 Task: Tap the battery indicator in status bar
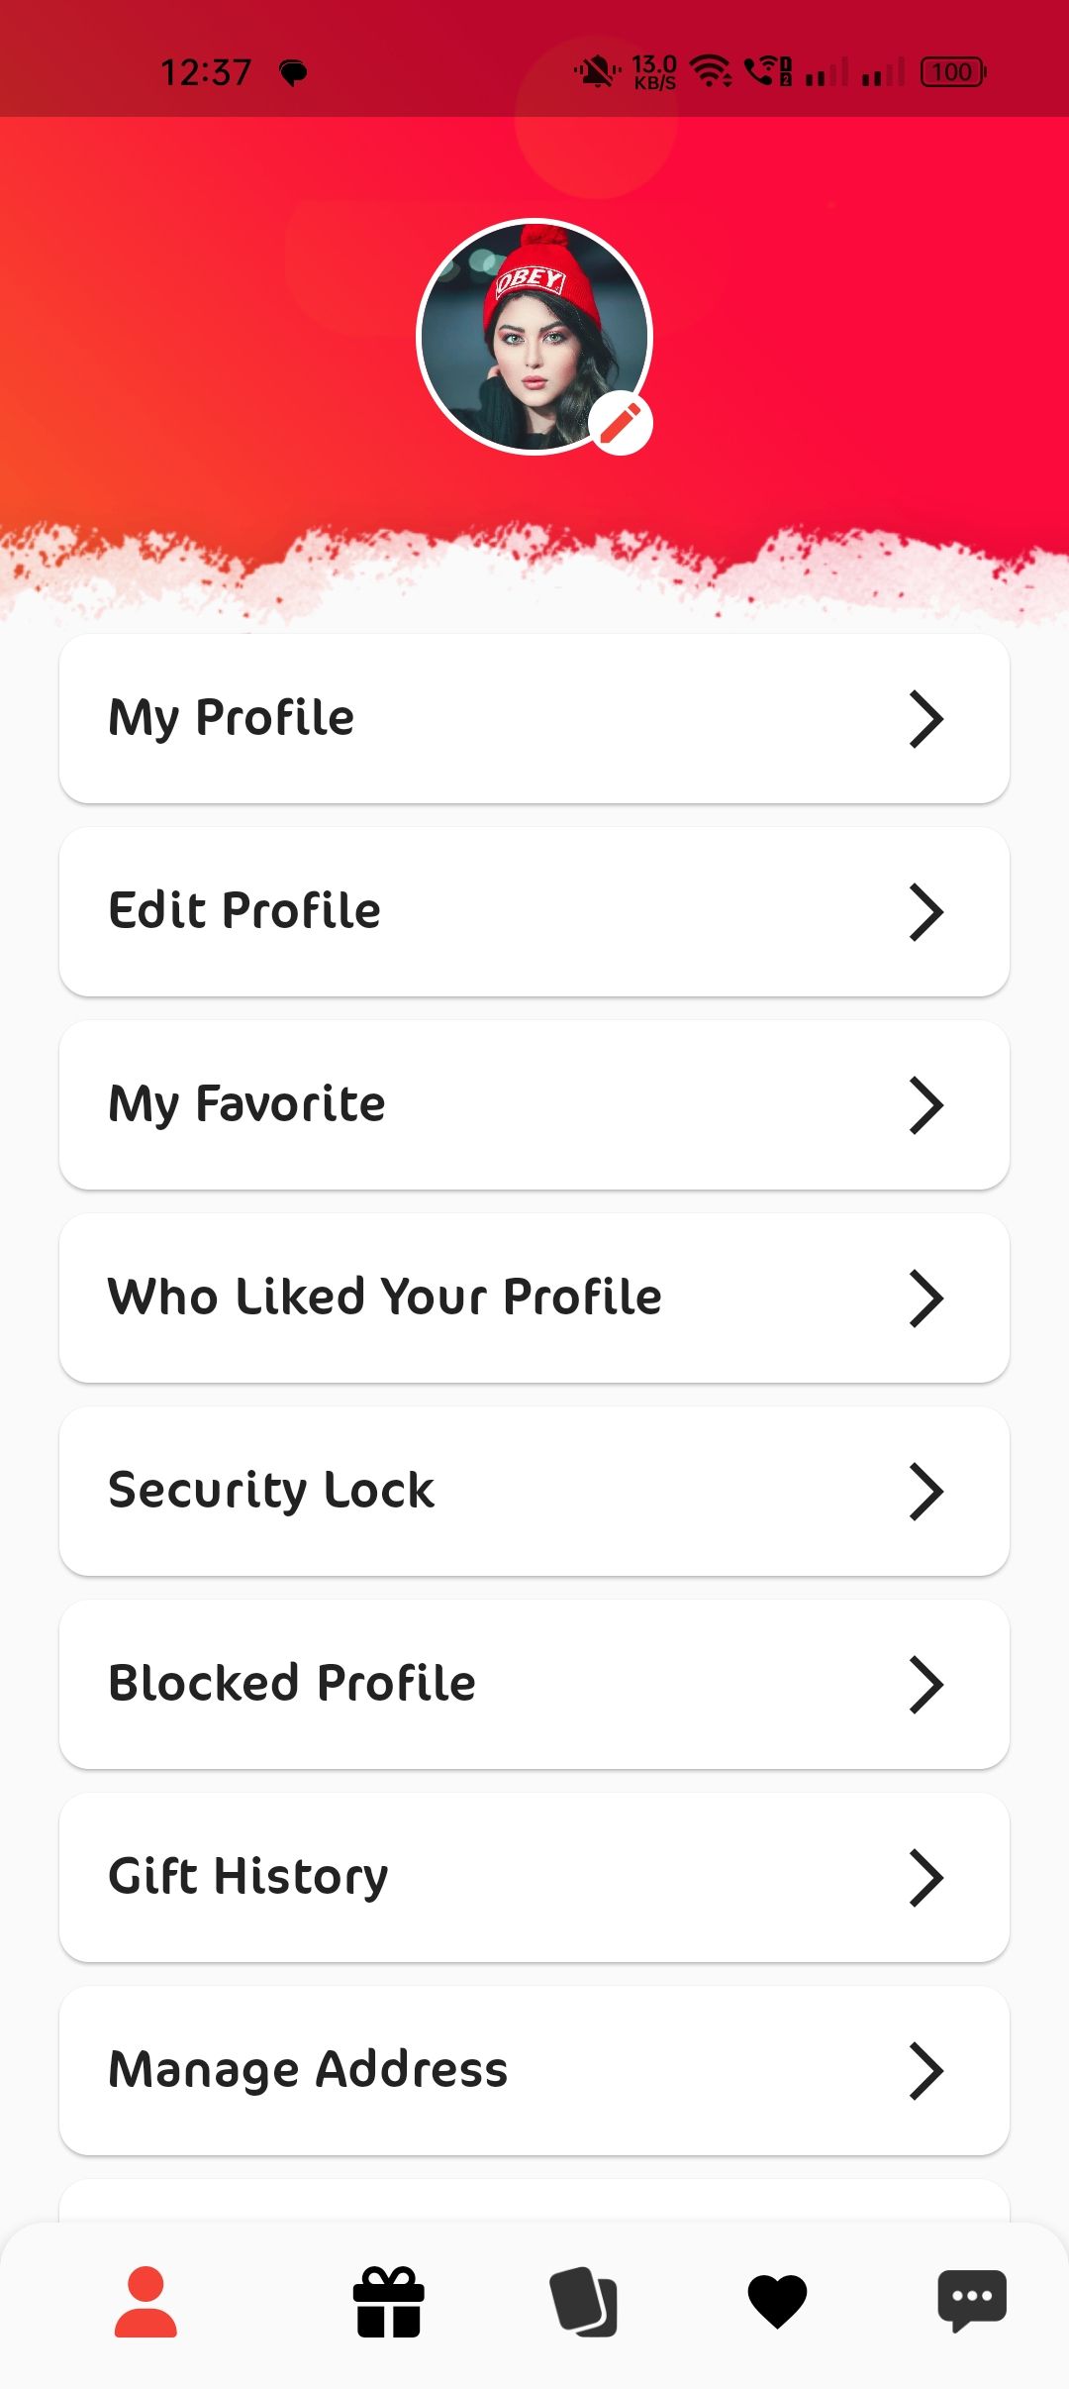952,71
